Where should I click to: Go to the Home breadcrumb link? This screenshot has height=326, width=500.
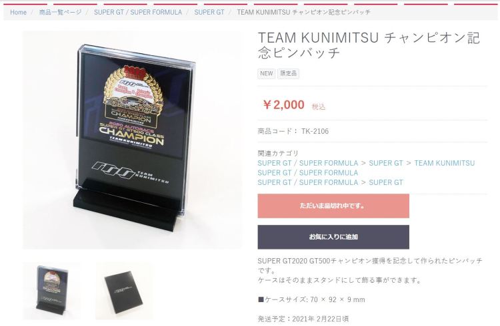18,12
